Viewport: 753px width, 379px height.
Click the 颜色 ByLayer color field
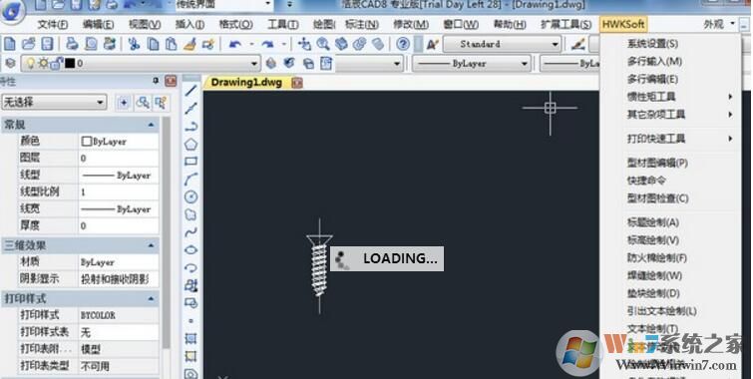(x=118, y=142)
